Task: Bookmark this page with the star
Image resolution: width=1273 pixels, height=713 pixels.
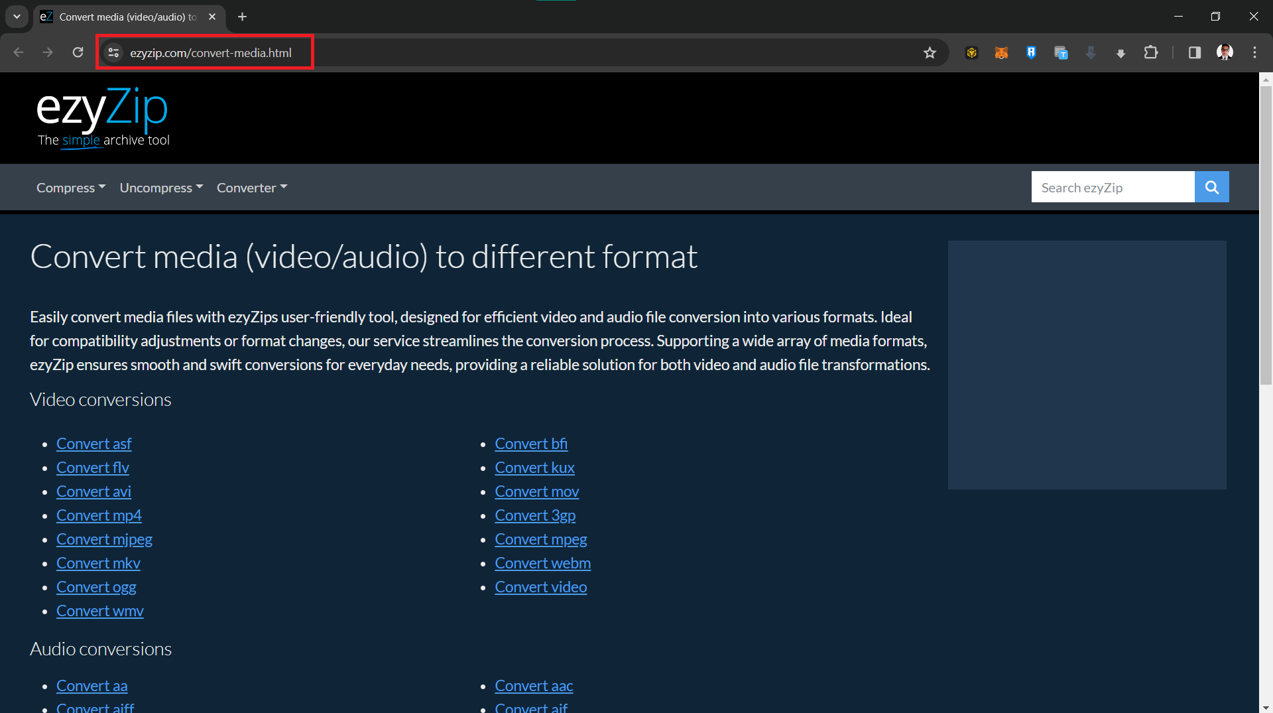Action: point(930,52)
